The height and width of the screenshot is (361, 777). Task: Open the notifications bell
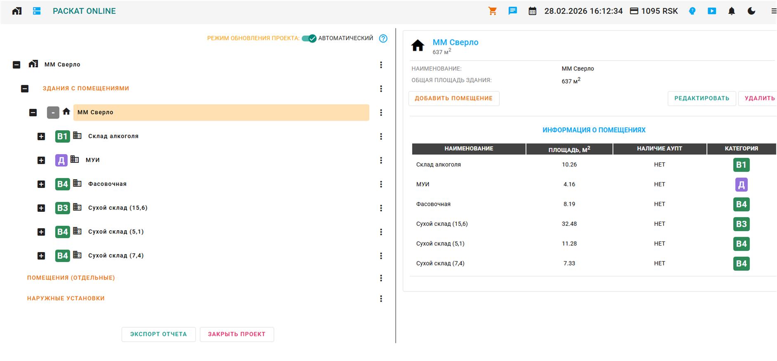point(731,11)
